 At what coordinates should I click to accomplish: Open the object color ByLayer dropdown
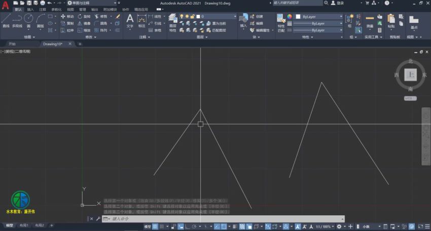pos(318,17)
